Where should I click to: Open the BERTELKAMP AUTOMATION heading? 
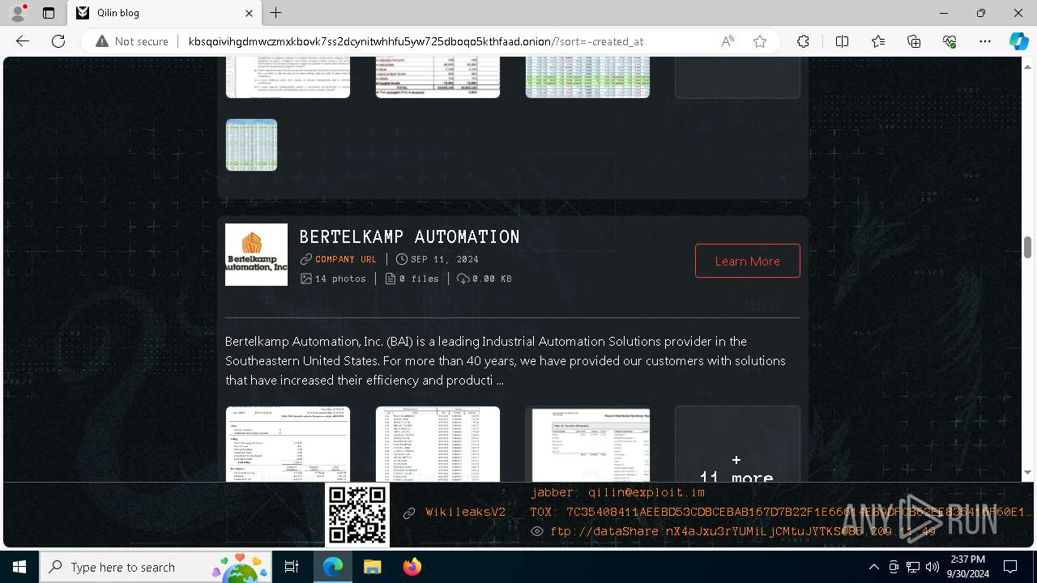tap(409, 237)
